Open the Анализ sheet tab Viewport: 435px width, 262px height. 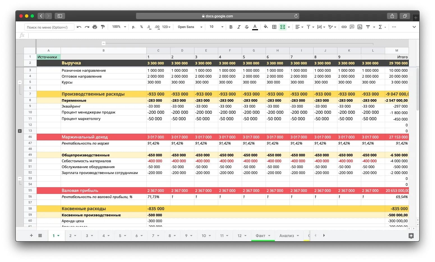pyautogui.click(x=289, y=236)
